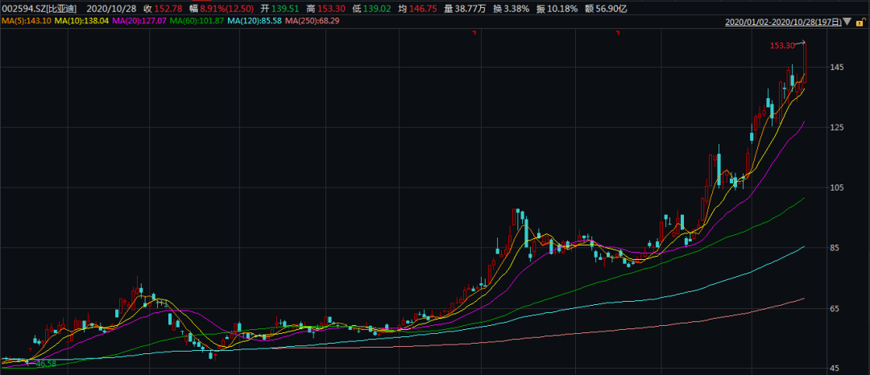The width and height of the screenshot is (870, 375).
Task: Click the 46.58 low price marker
Action: click(x=45, y=364)
